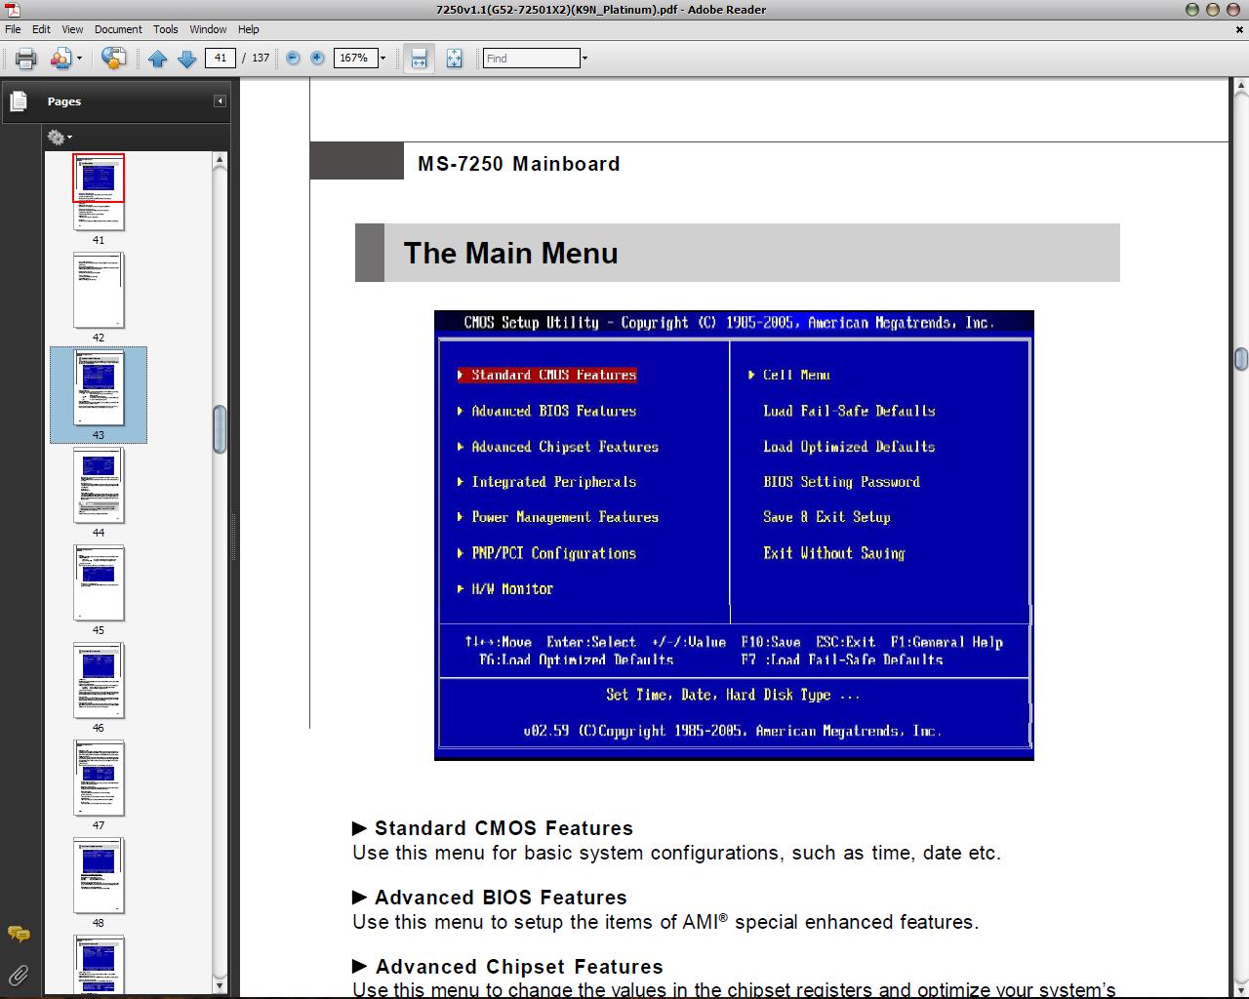
Task: Click 'Save & Exit Setup' in BIOS image
Action: pos(826,517)
